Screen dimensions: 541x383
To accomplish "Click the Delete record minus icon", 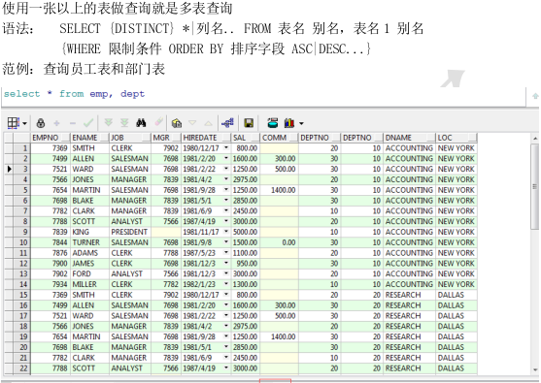I will click(73, 123).
